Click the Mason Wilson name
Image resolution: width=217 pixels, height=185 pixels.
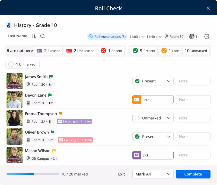point(38,150)
